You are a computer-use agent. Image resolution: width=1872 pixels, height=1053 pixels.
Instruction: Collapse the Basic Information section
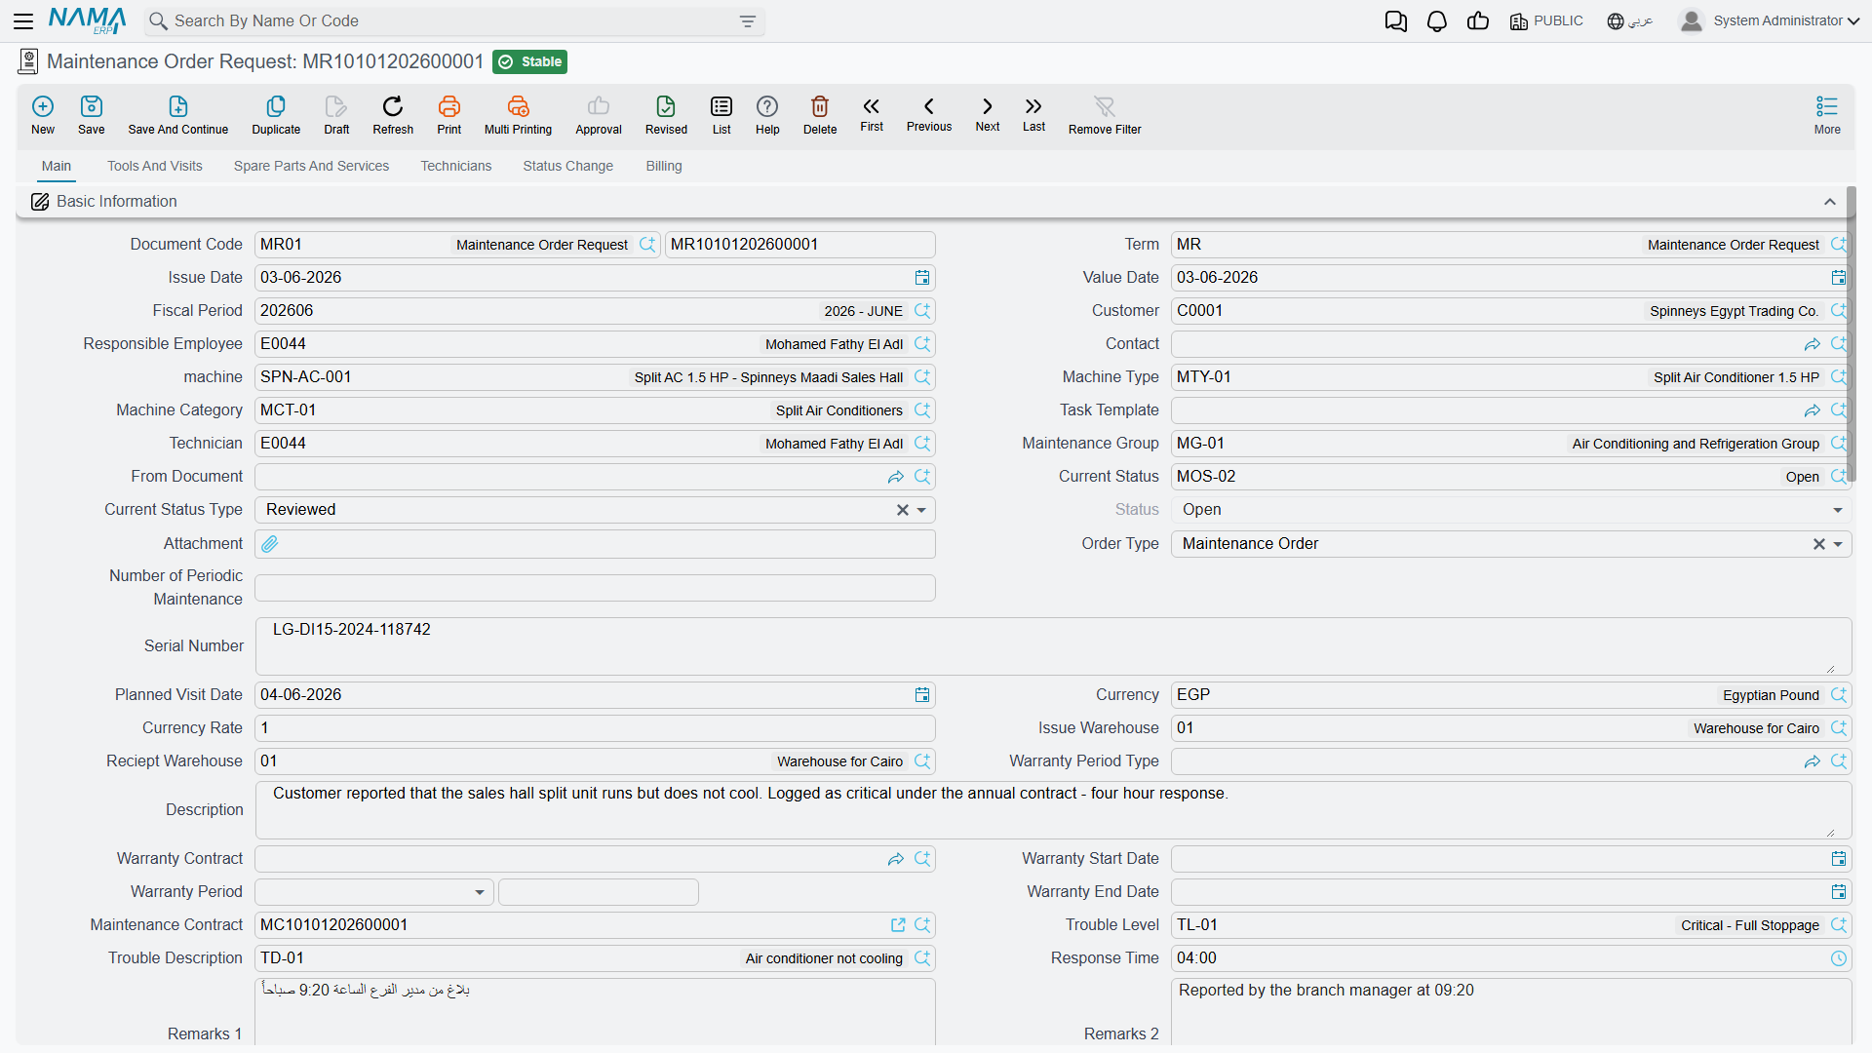point(1830,202)
